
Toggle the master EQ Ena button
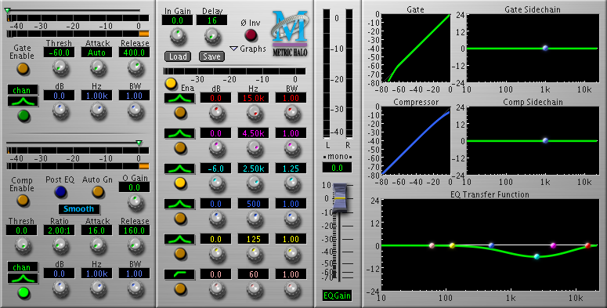coord(171,83)
